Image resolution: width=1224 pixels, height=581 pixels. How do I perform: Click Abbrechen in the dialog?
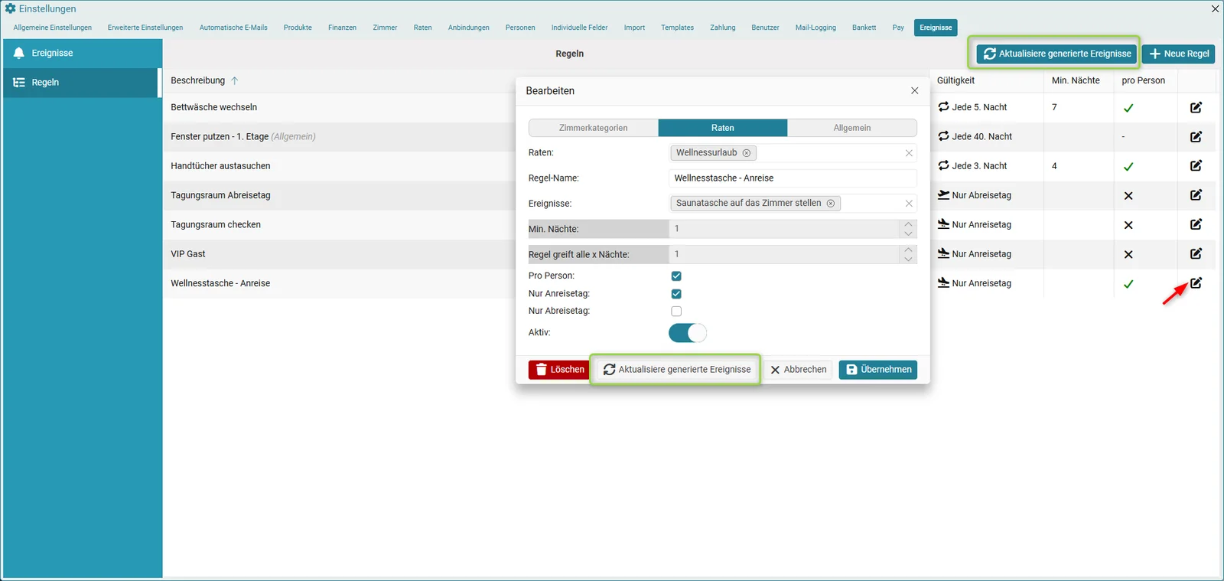[x=798, y=370]
